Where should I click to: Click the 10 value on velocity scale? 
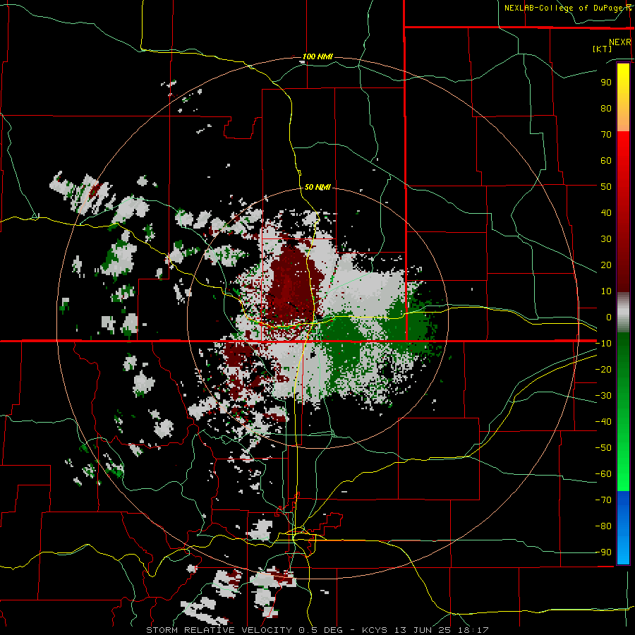click(x=606, y=291)
